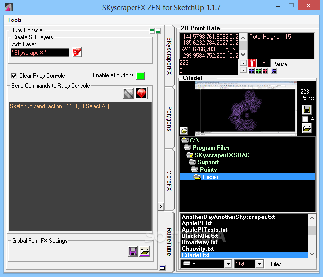Select AnotherDayAnotherSkyscraper.txt file
This screenshot has width=323, height=277.
[244, 217]
